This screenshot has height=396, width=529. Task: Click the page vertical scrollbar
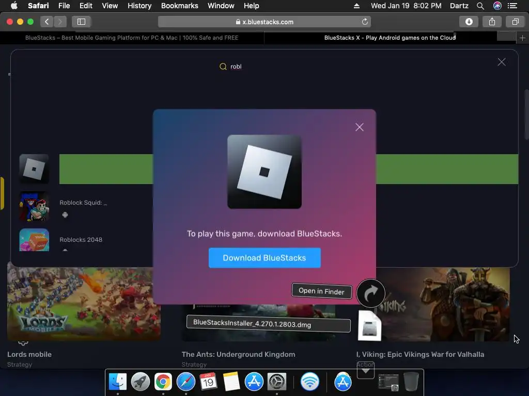coord(526,114)
